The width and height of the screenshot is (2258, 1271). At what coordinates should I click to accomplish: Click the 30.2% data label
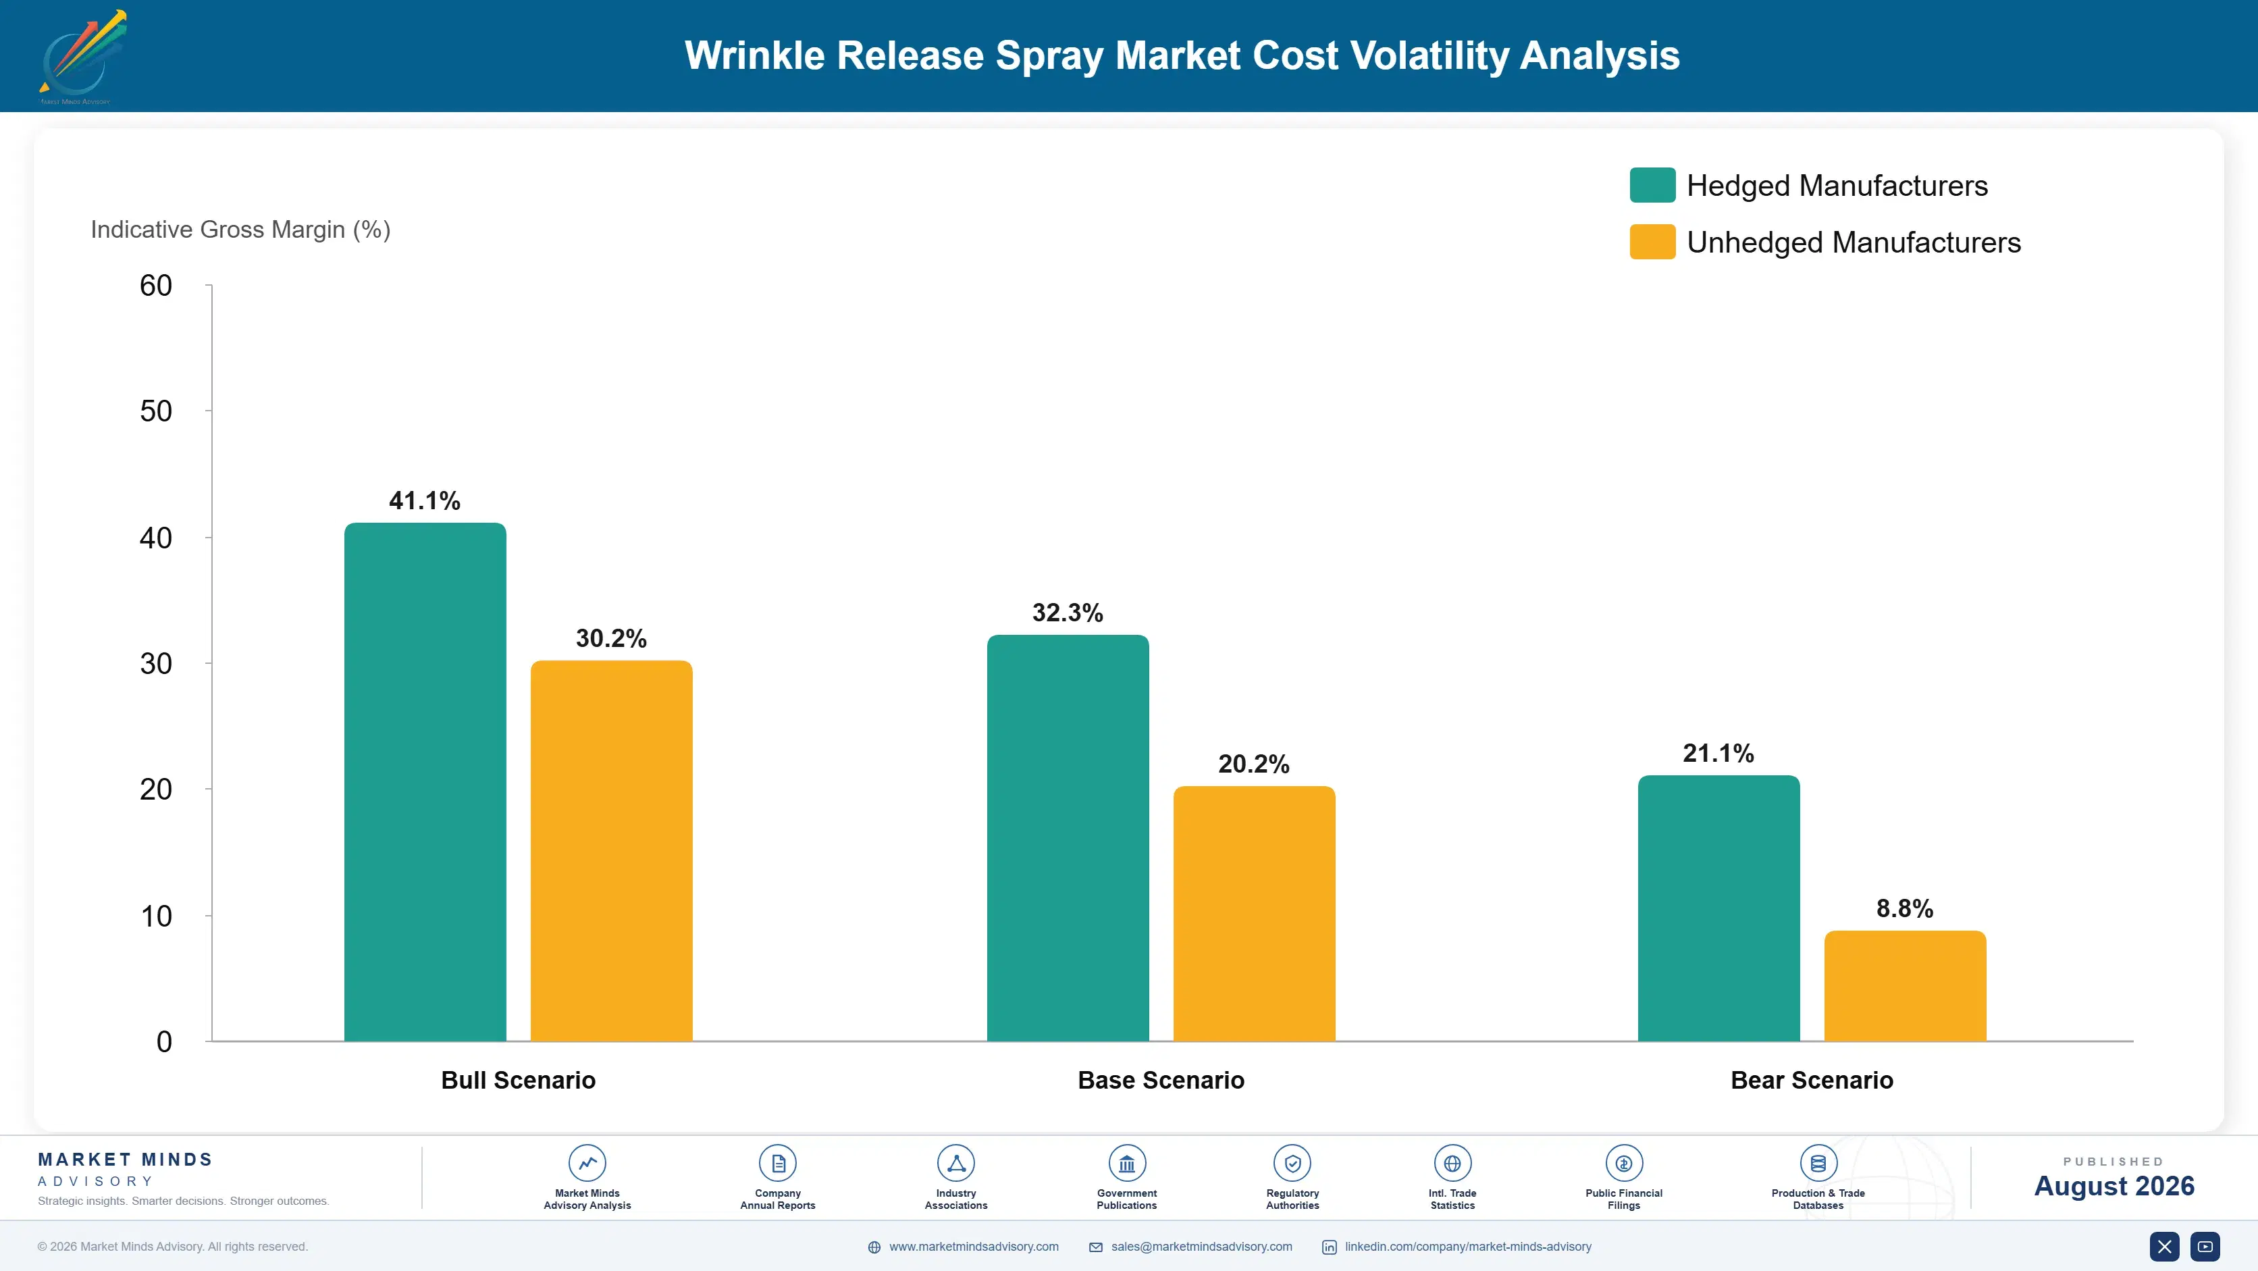tap(612, 638)
